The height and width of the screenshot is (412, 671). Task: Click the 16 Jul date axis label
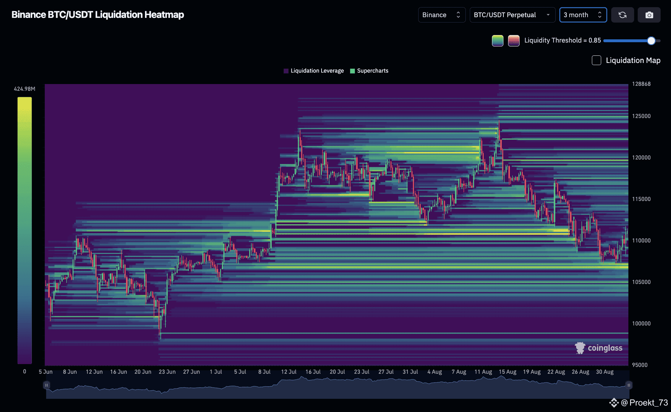point(313,372)
